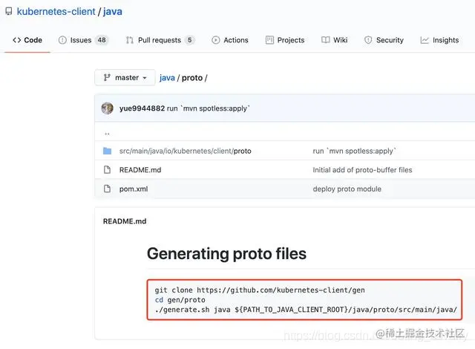Open the java repository link in header
Screen dimensions: 475x349
[113, 12]
